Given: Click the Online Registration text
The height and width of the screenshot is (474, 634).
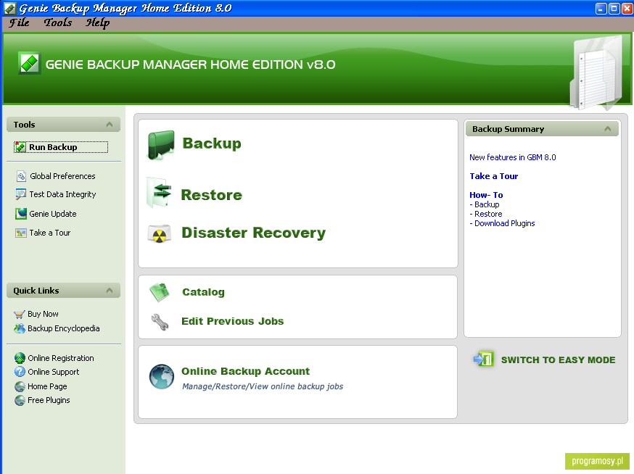Looking at the screenshot, I should [x=61, y=358].
